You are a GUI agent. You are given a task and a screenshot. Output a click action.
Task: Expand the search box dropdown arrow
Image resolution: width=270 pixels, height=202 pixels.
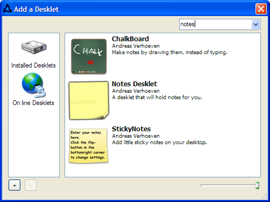click(255, 24)
